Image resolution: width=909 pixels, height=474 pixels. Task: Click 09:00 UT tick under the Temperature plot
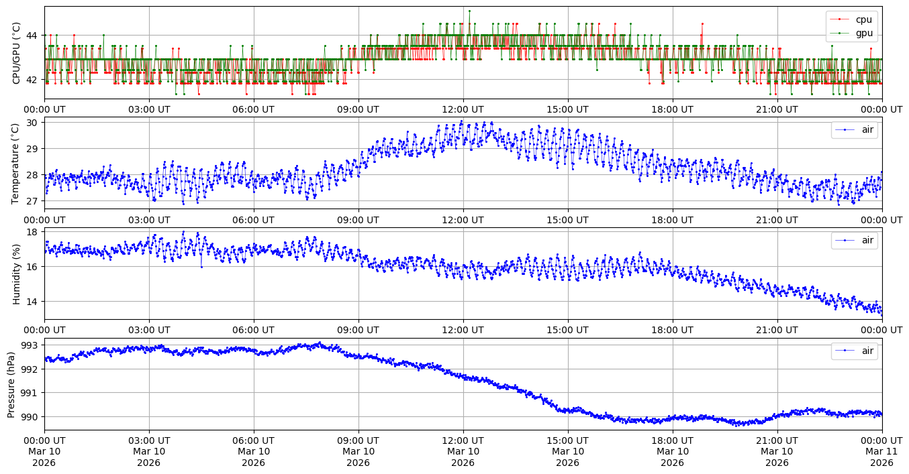358,220
